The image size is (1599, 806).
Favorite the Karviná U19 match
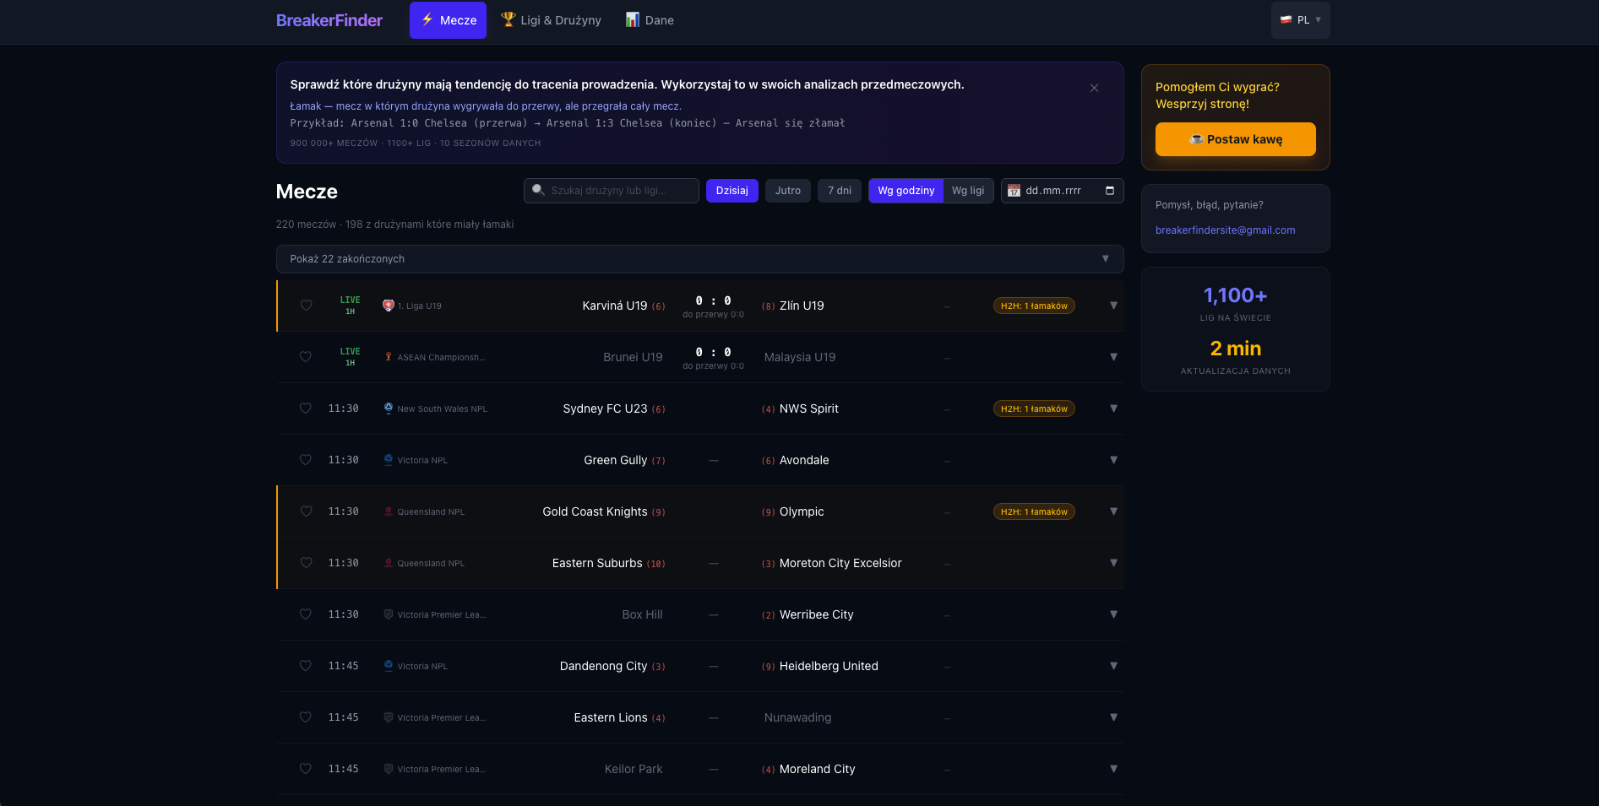(x=306, y=306)
